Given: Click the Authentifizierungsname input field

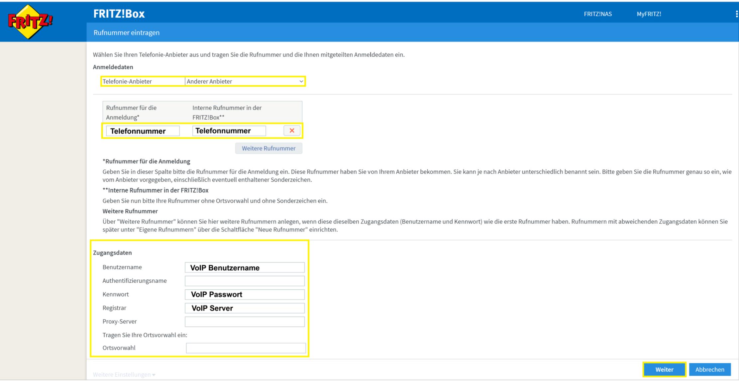Looking at the screenshot, I should click(x=245, y=281).
